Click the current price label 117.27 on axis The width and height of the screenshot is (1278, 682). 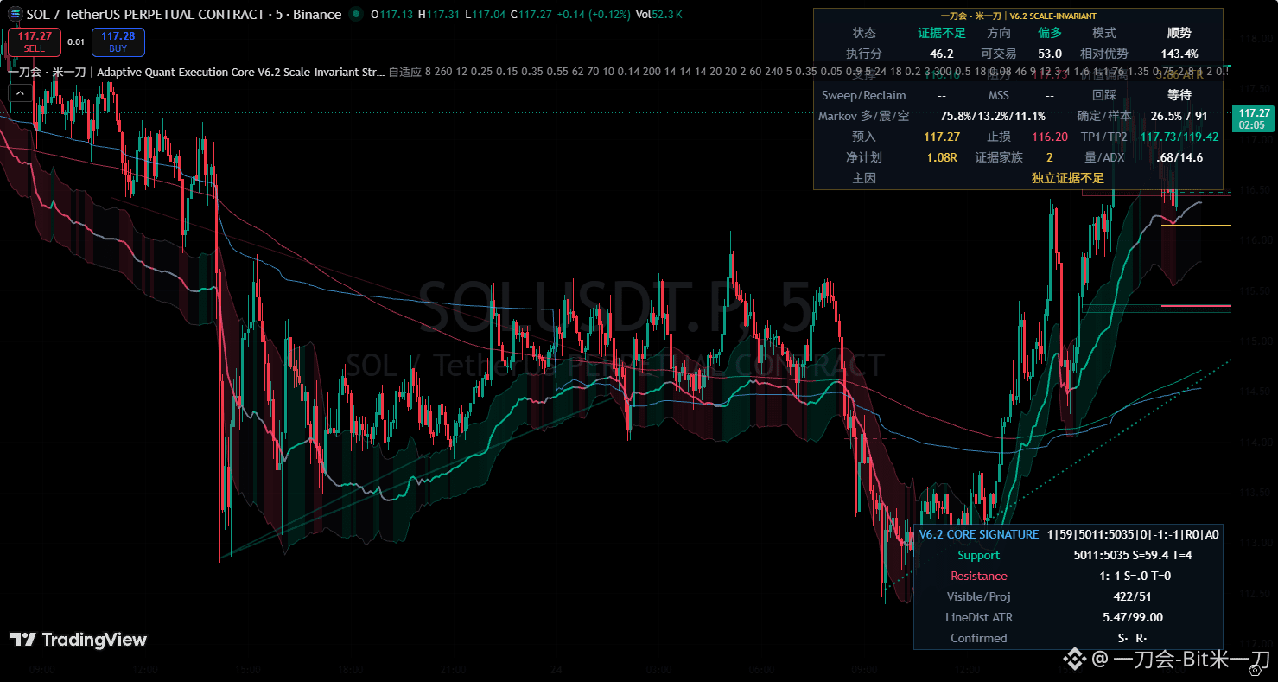pos(1254,118)
